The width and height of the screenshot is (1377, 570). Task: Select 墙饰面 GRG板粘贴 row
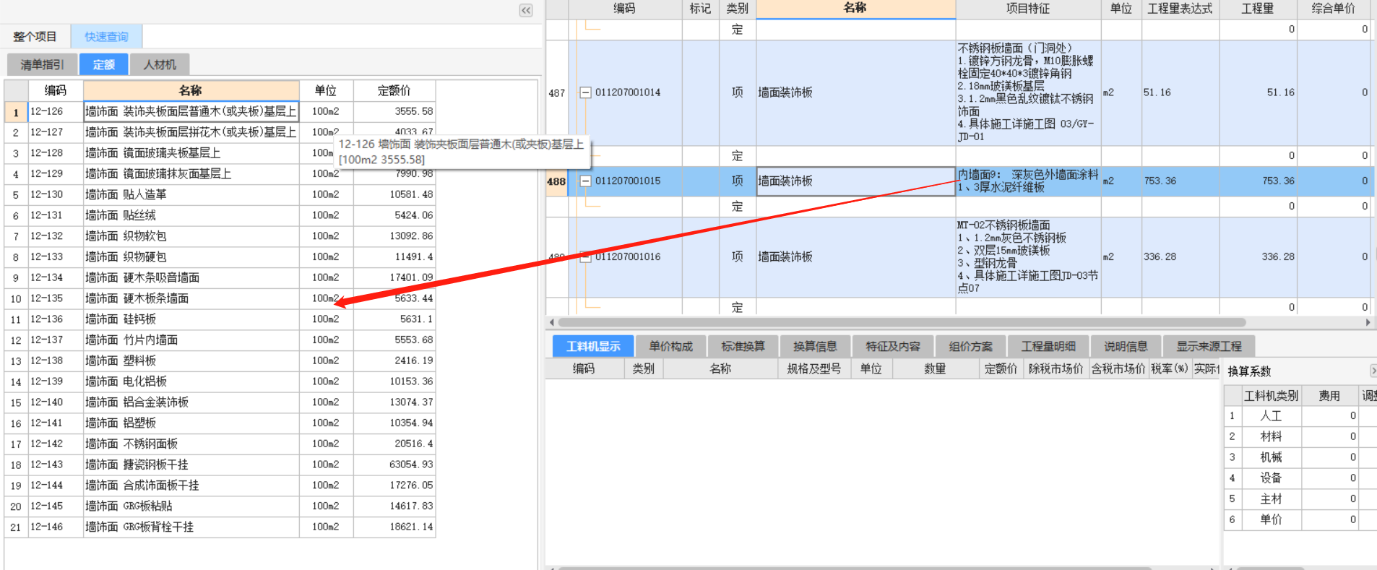coord(220,506)
